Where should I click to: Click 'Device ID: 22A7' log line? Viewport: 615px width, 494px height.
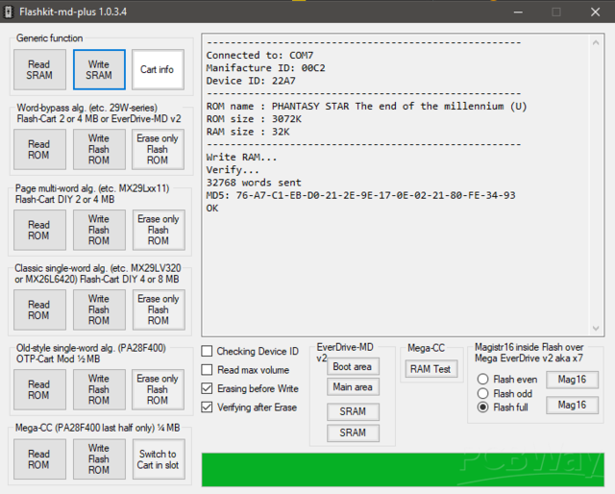pyautogui.click(x=251, y=81)
